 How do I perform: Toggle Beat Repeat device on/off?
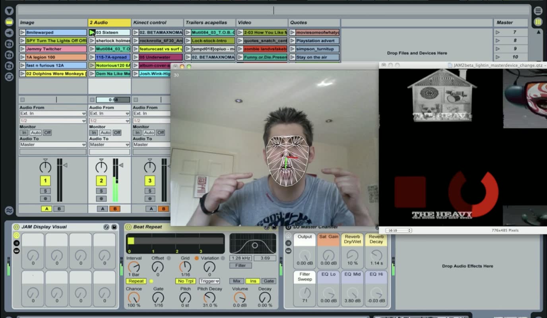tap(128, 227)
